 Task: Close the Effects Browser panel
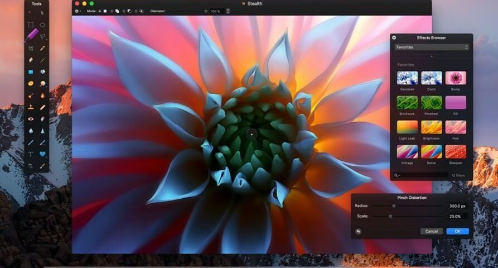pos(394,37)
